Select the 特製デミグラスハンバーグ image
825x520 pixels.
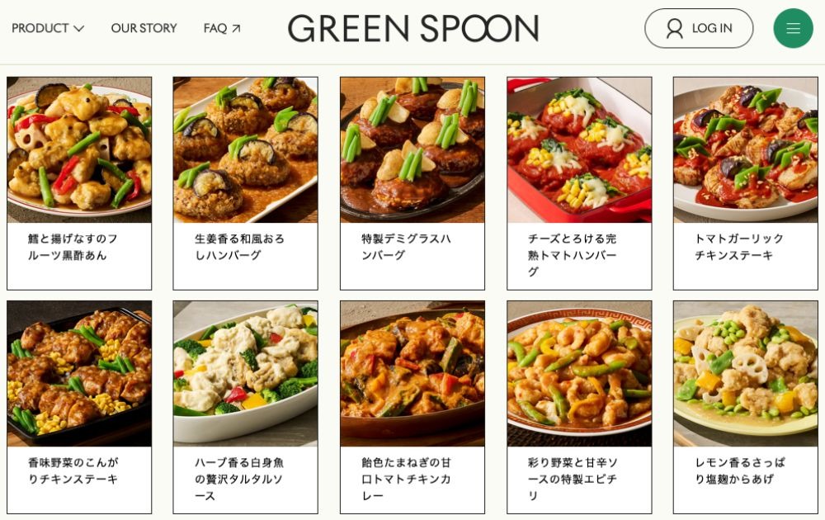tap(412, 150)
